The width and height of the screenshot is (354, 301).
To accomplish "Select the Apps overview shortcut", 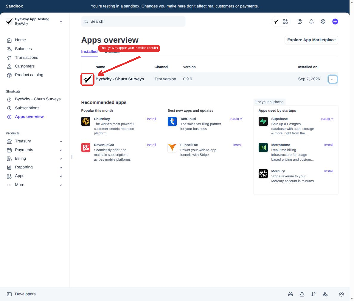I will [29, 117].
